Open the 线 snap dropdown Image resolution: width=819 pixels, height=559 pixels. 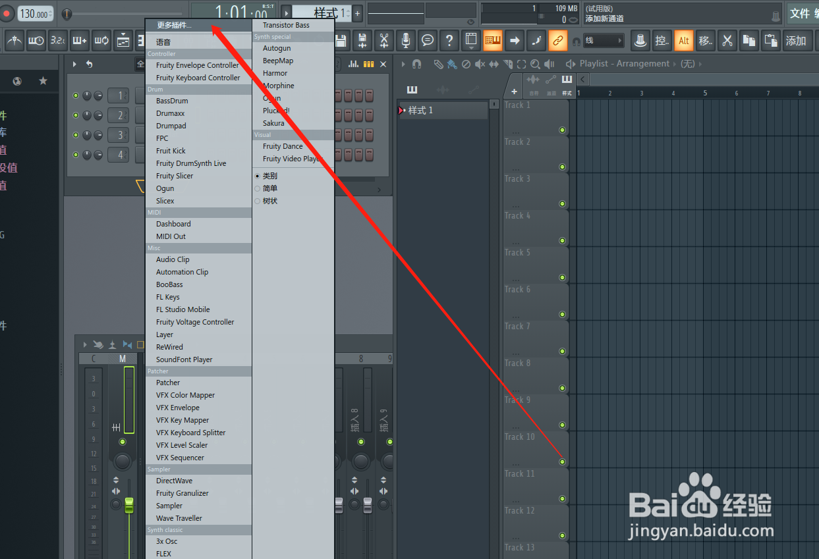pos(604,41)
